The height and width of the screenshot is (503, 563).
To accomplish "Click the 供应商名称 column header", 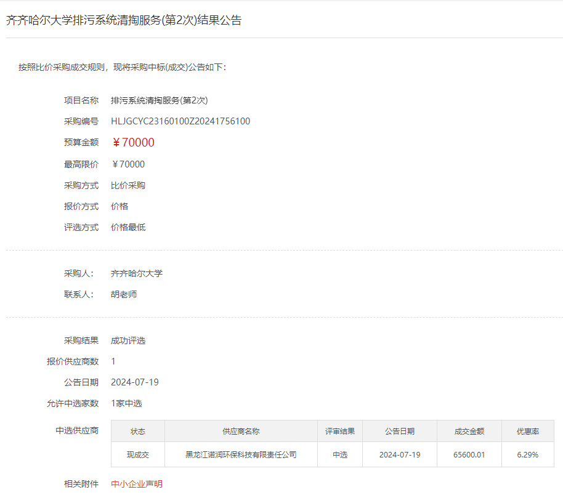I will [x=241, y=432].
